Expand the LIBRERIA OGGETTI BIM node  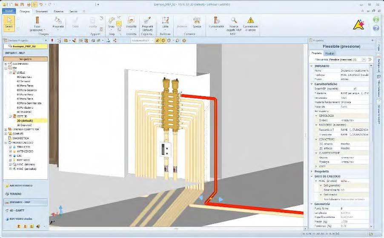coord(6,129)
